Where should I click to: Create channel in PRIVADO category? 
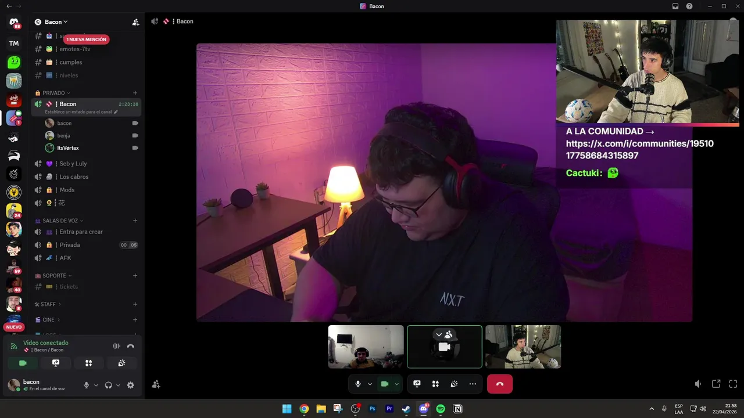pyautogui.click(x=135, y=93)
